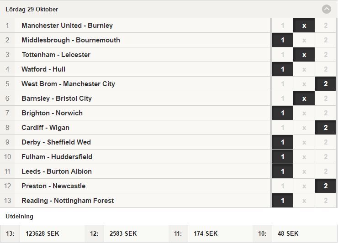Select X for Brighton - Norwich
Screen dimensions: 338x243
pyautogui.click(x=304, y=113)
